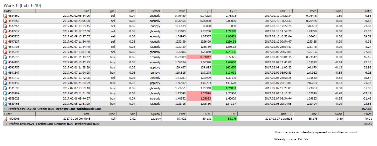Click the cadjpyy symbol cell
Screen dimensions: 377x146
pyautogui.click(x=155, y=119)
